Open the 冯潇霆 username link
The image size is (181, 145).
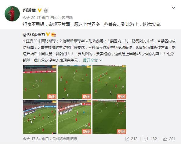[x=29, y=10]
